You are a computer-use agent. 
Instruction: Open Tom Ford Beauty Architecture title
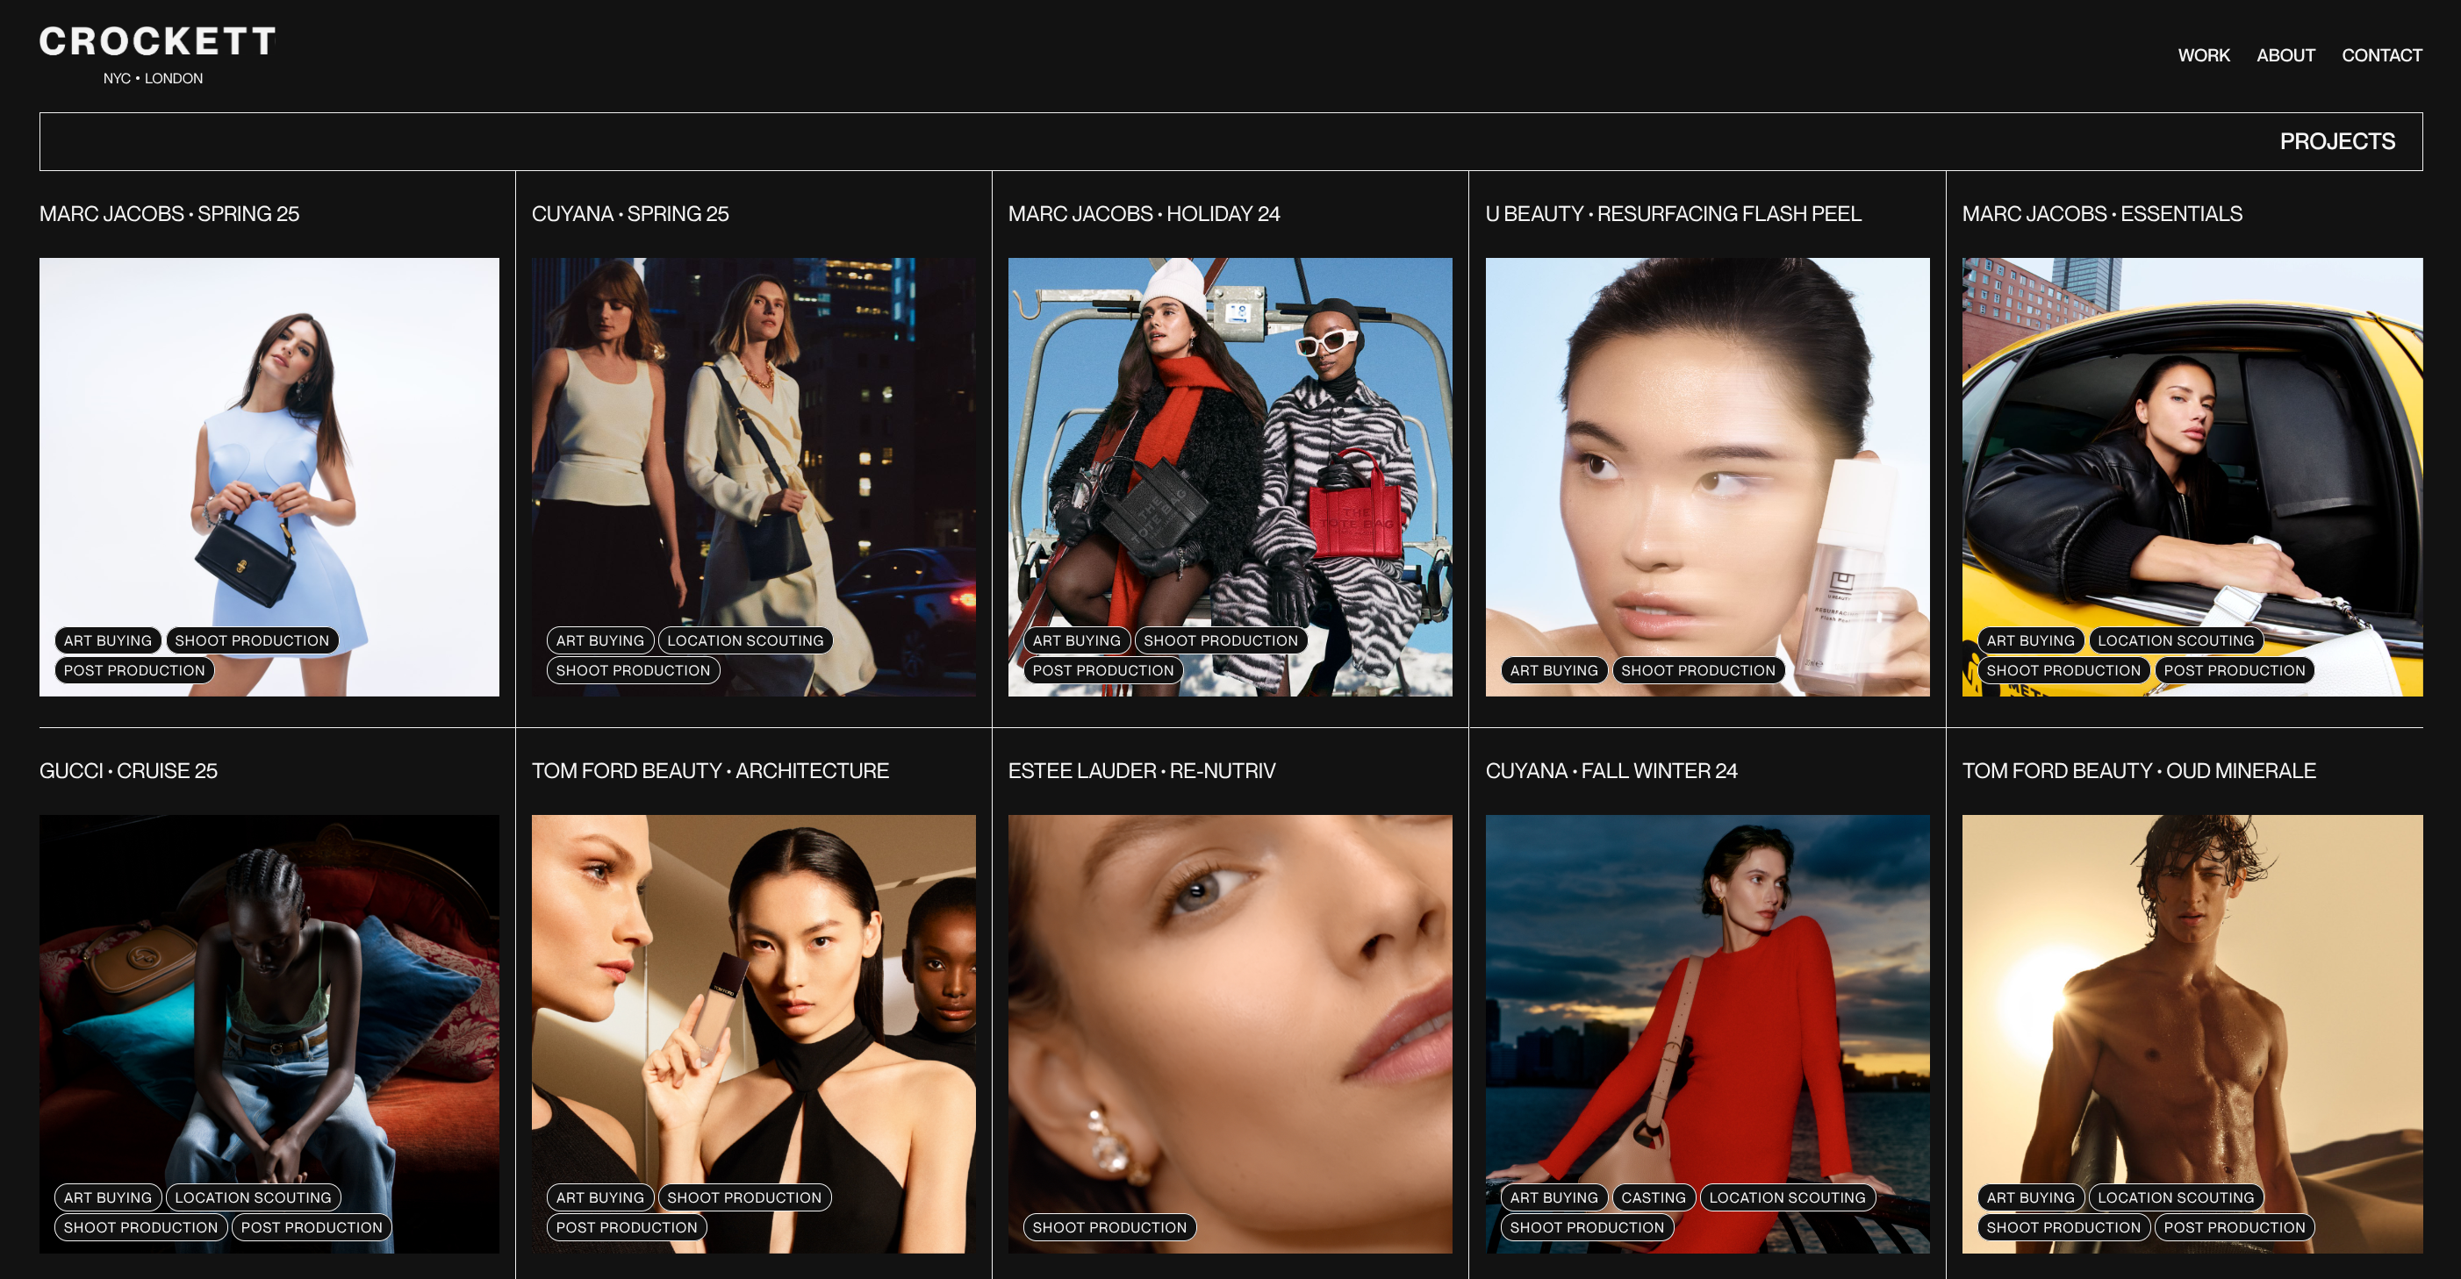click(710, 771)
